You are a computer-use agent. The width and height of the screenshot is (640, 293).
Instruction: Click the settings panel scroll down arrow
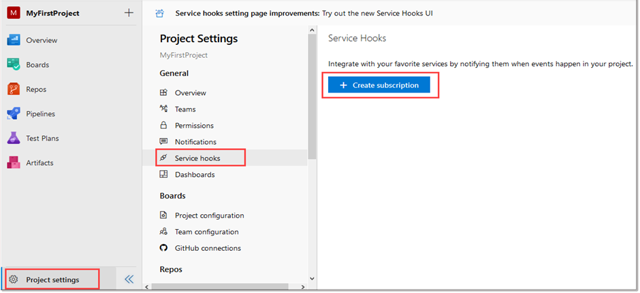[312, 279]
